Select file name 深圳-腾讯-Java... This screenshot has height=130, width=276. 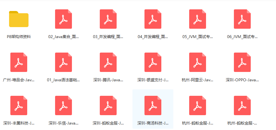(x=108, y=80)
